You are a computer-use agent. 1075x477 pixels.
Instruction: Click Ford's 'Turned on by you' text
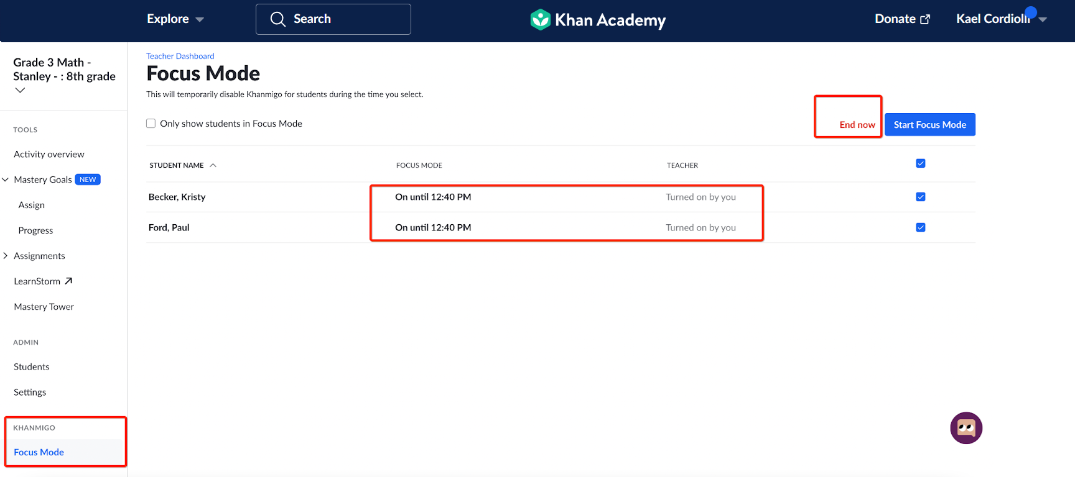point(701,227)
